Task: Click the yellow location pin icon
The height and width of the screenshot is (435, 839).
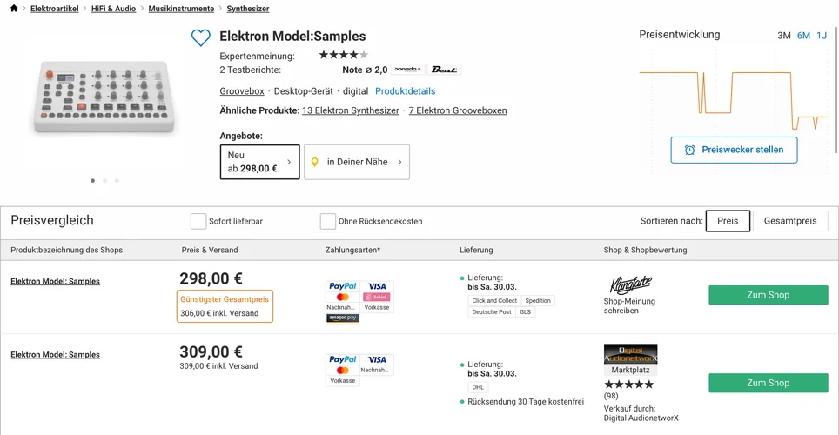Action: click(315, 162)
